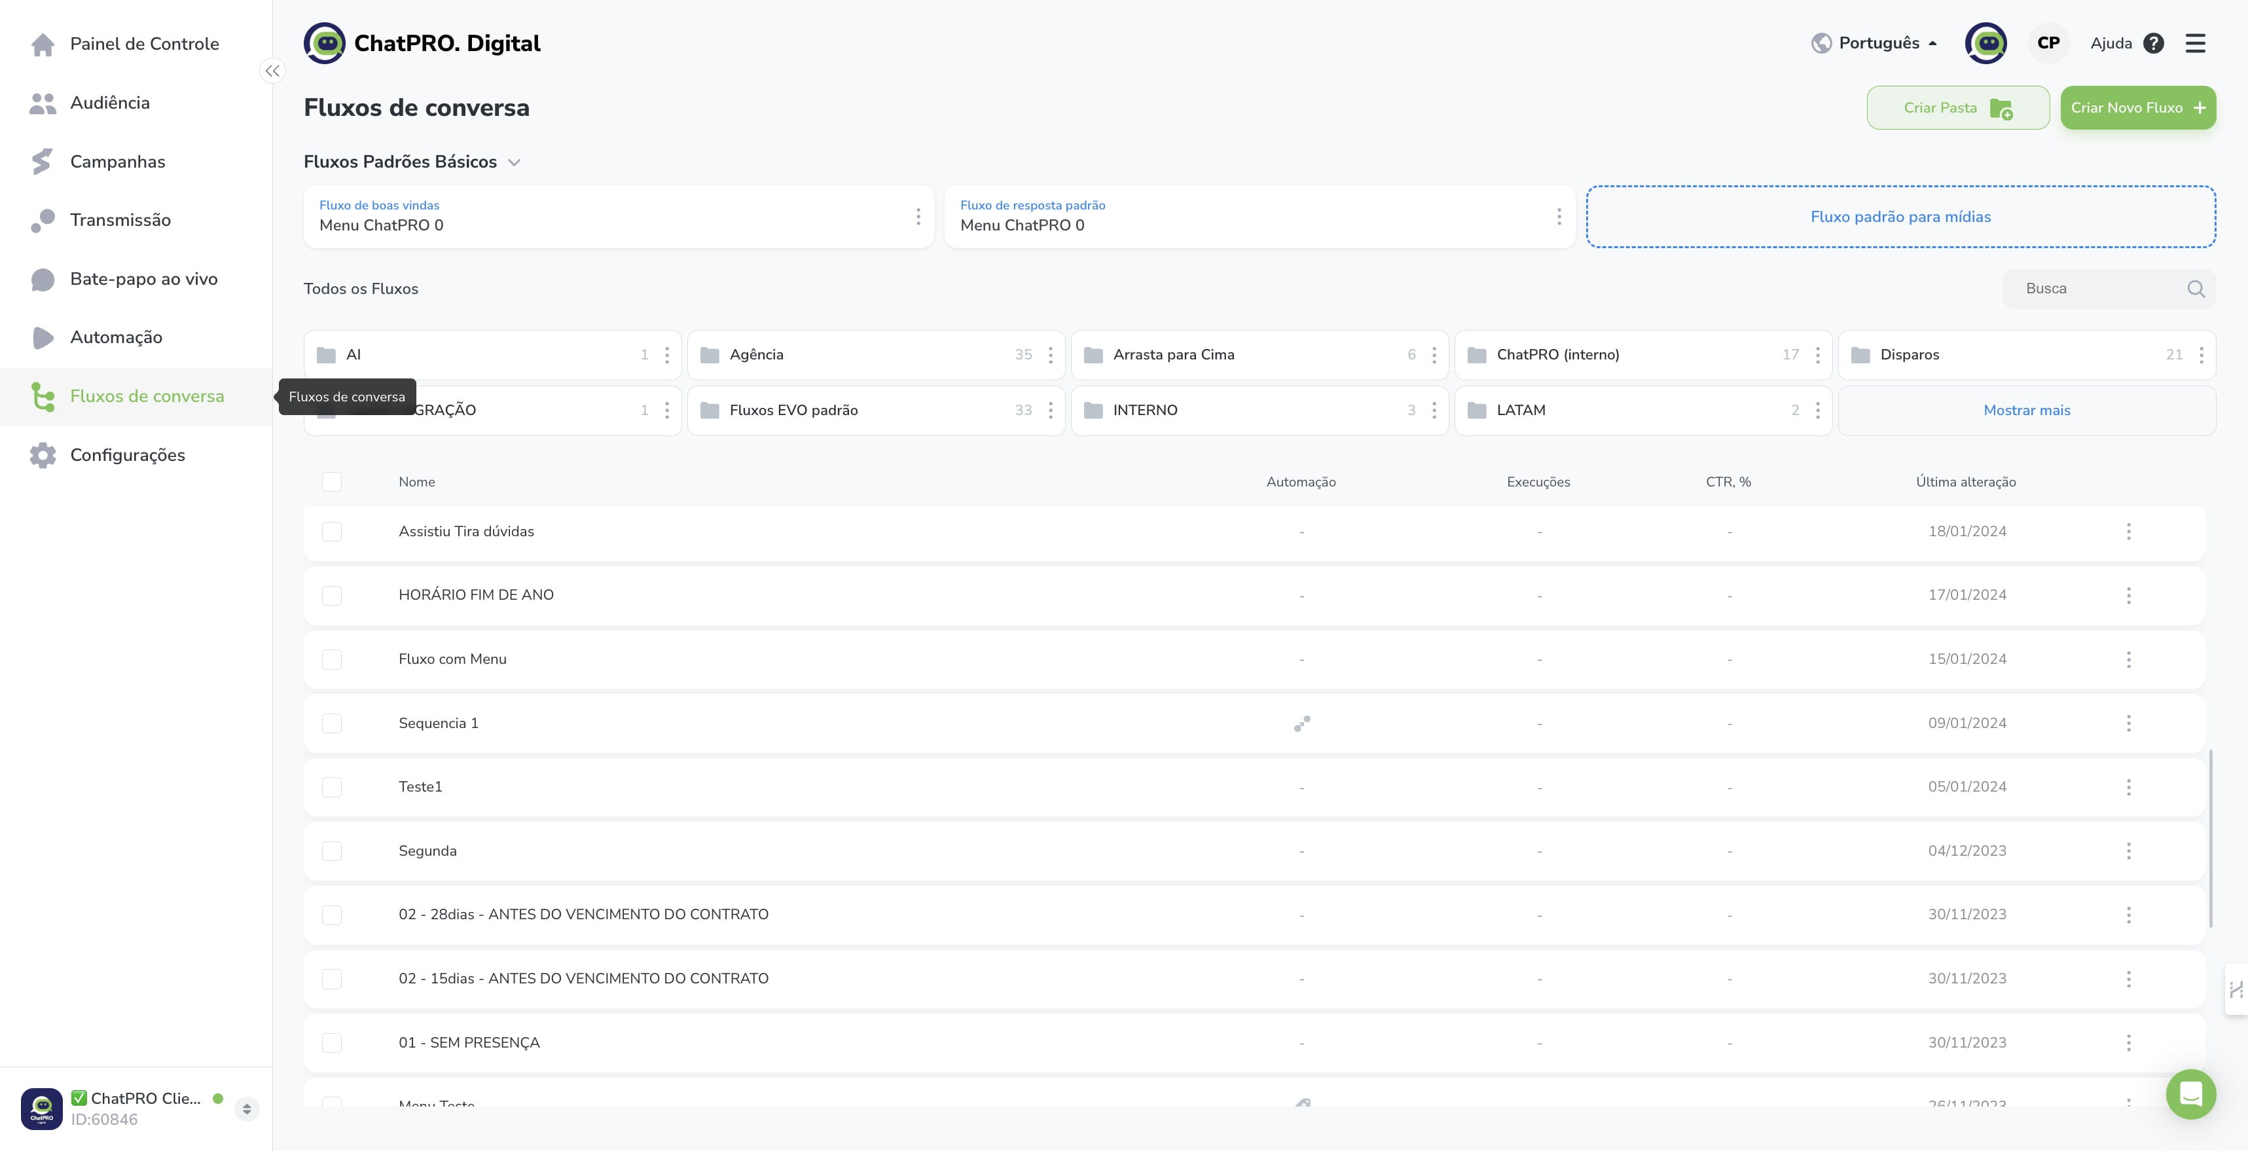This screenshot has height=1151, width=2248.
Task: Open options for Teste1 row
Action: [x=2128, y=787]
